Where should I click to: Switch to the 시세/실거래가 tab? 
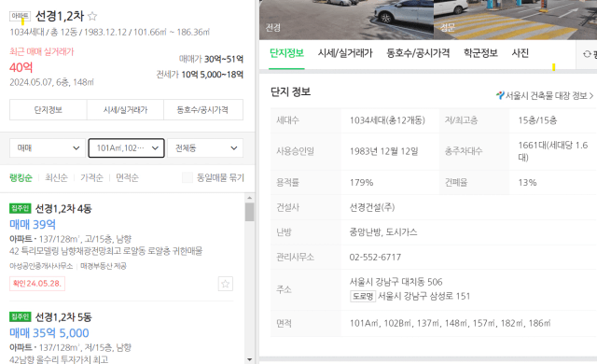pyautogui.click(x=345, y=53)
